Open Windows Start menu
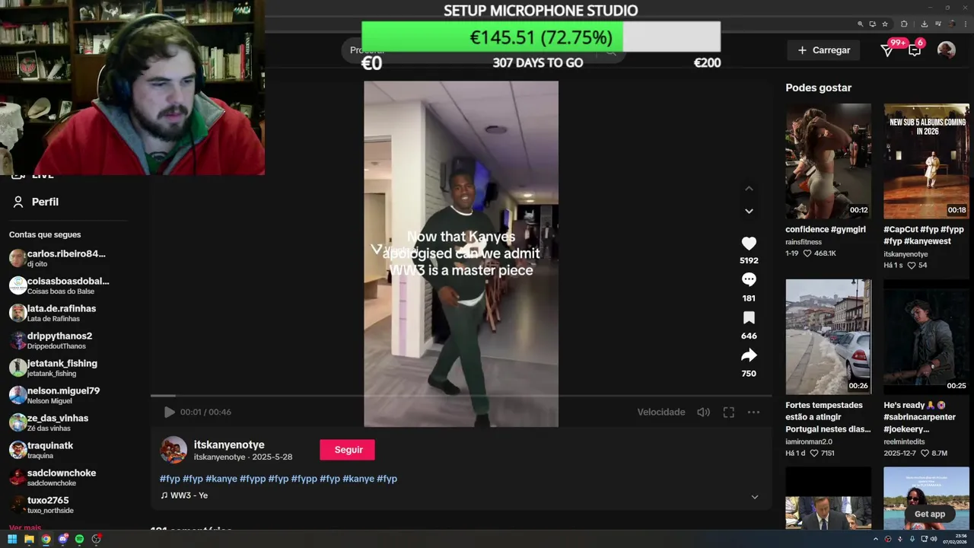The width and height of the screenshot is (974, 548). (x=12, y=539)
